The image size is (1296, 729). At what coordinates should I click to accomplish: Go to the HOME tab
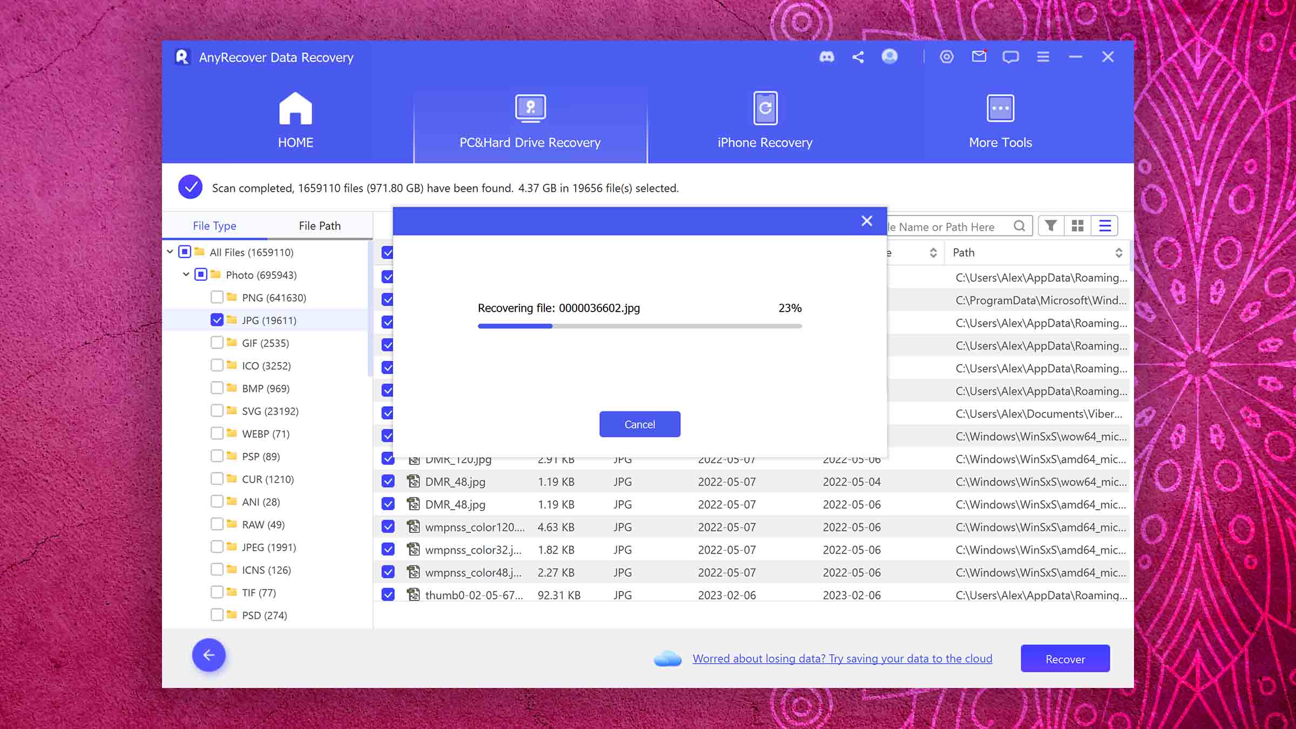(295, 121)
